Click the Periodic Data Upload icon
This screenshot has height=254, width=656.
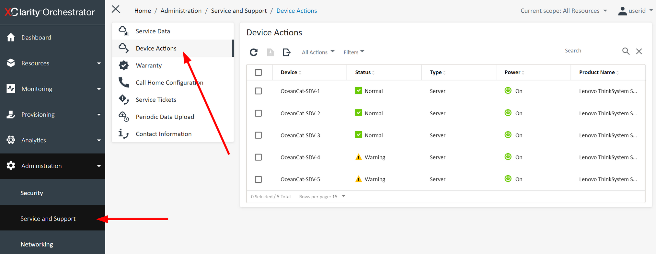[x=124, y=117]
